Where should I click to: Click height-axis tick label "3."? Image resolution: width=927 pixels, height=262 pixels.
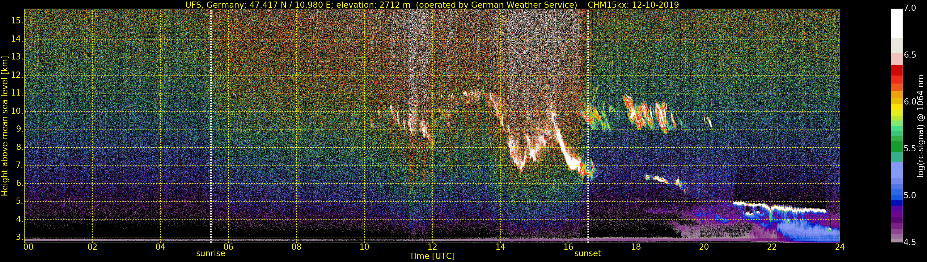click(19, 237)
